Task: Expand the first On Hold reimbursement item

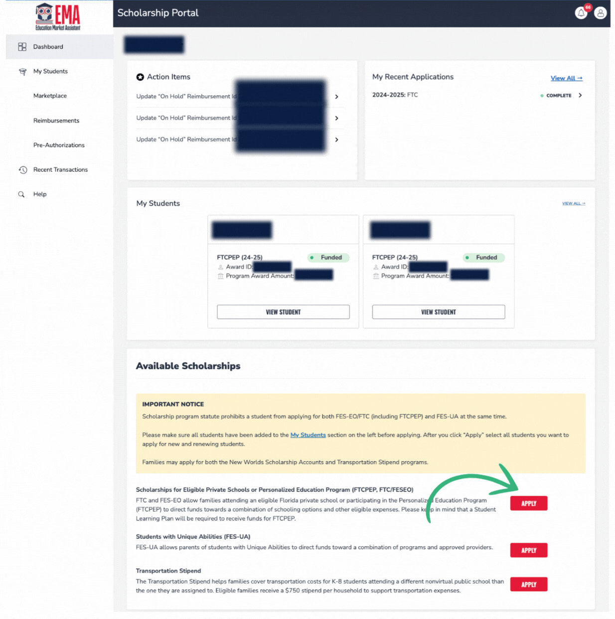Action: 336,97
